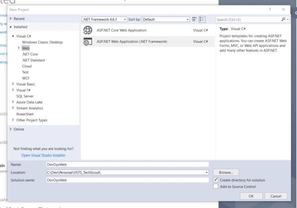Choose ASP.NET Web Application (.NET Framework) template

(148, 41)
